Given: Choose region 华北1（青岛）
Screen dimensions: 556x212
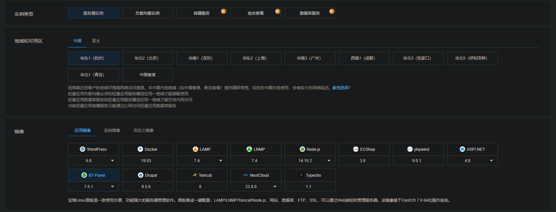Looking at the screenshot, I should [x=94, y=75].
